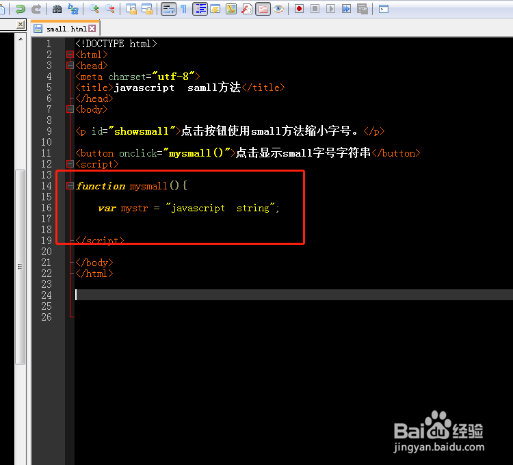
Task: Click Save Current Recorded Macro icon
Action: coord(362,9)
